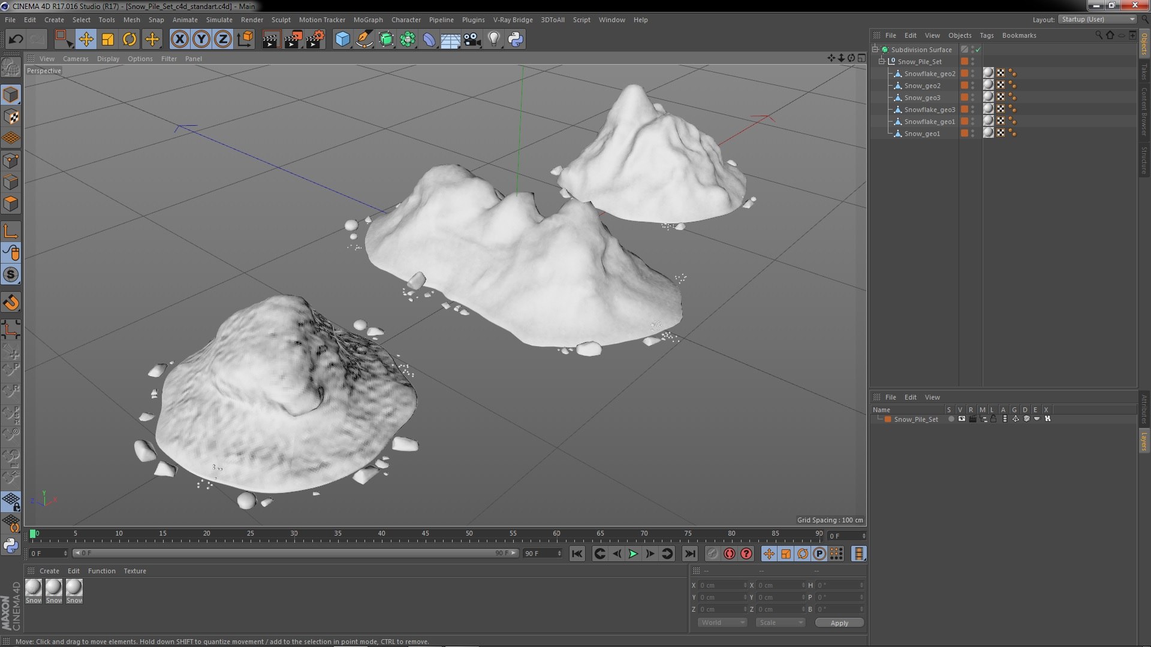
Task: Collapse the Subdivision Surface tree node
Action: (875, 49)
